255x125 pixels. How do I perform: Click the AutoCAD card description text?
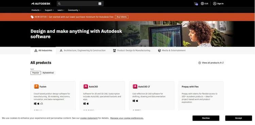click(x=102, y=96)
